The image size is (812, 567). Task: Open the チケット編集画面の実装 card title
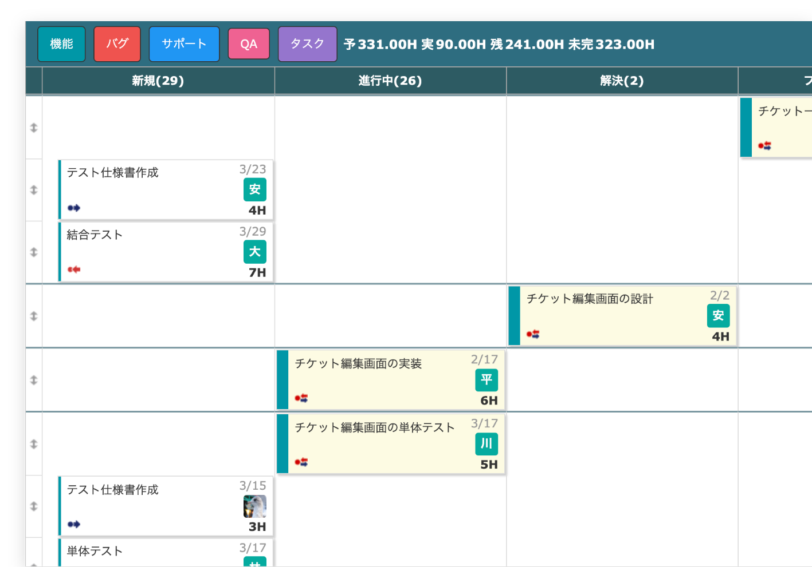358,364
